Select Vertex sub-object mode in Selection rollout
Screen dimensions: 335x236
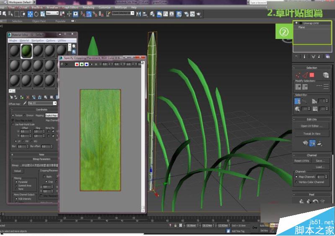(x=298, y=75)
